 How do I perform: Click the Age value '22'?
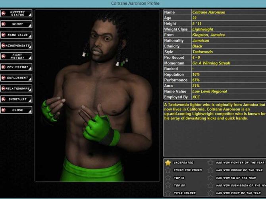(x=194, y=18)
